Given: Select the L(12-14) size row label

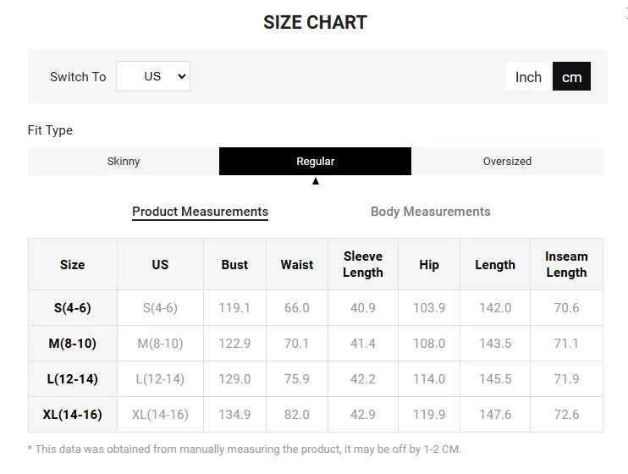Looking at the screenshot, I should tap(73, 379).
